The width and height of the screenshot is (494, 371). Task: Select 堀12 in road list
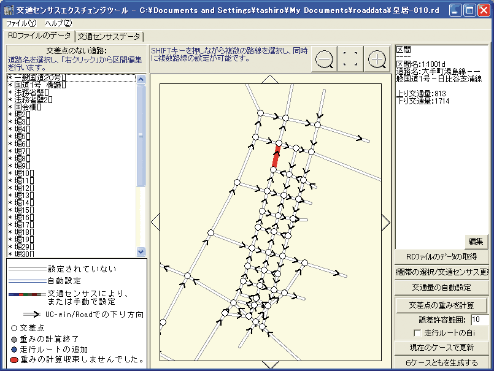tap(72, 188)
